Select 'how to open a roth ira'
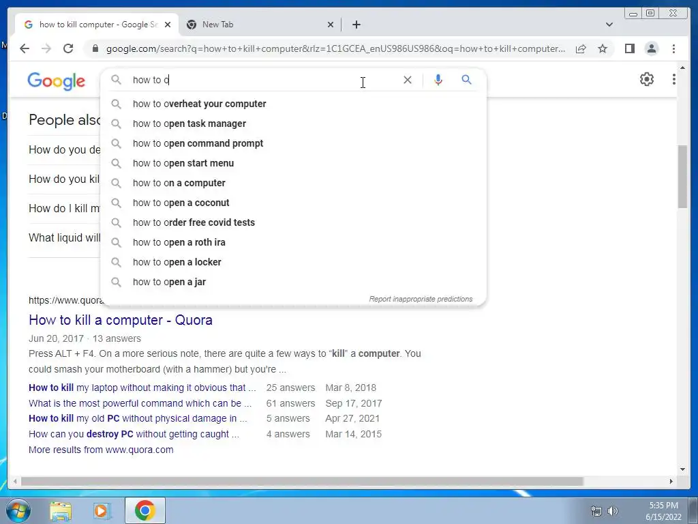The image size is (698, 524). coord(293,242)
